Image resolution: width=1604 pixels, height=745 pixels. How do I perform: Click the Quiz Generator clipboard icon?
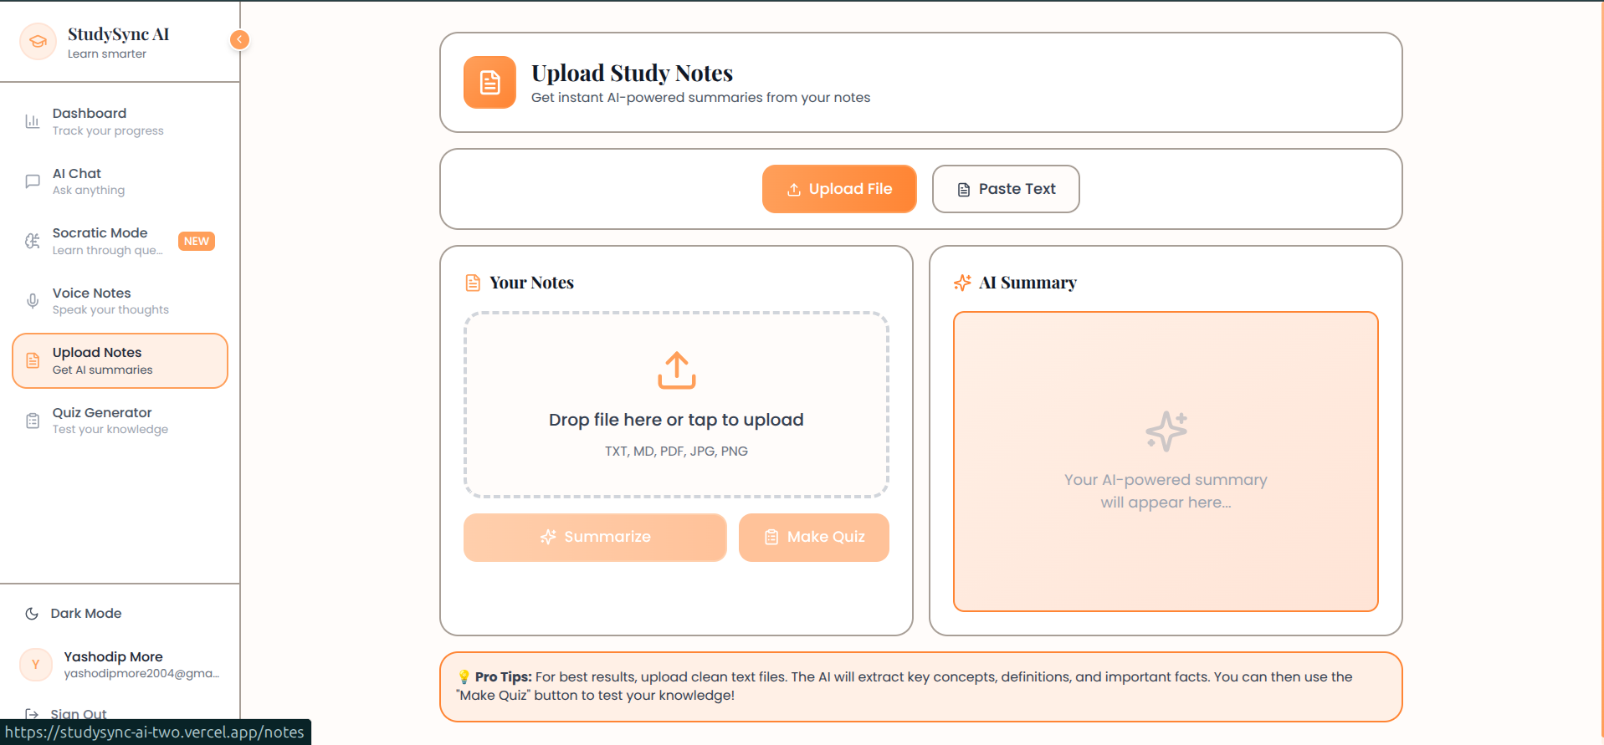pyautogui.click(x=33, y=421)
